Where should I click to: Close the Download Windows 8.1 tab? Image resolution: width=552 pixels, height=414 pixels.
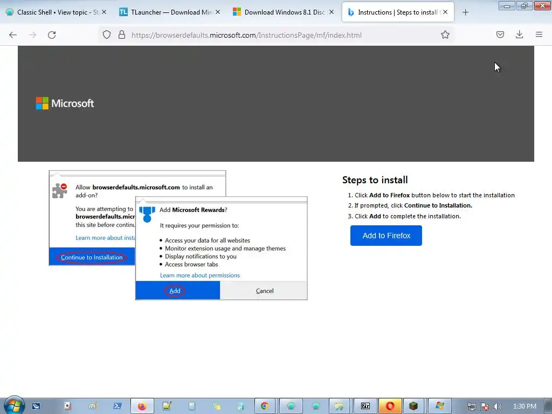coord(332,12)
